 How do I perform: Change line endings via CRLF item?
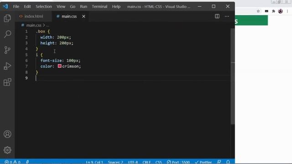point(146,162)
